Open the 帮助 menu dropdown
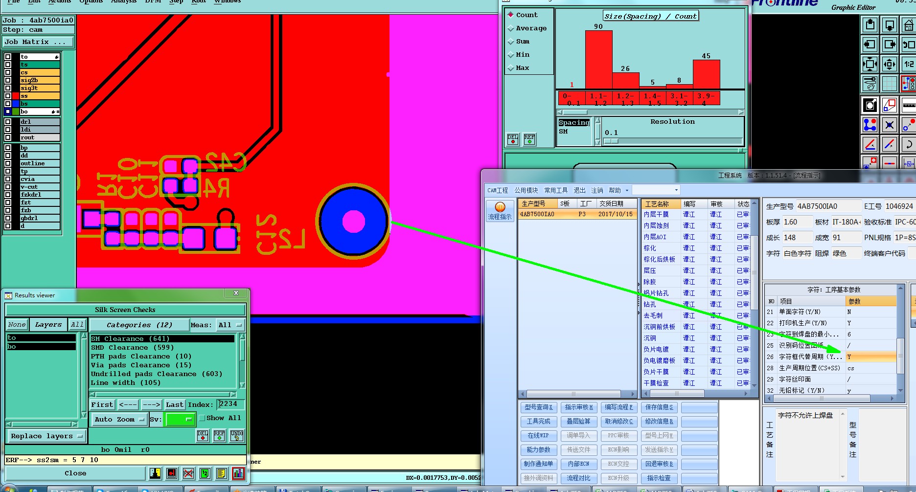 pyautogui.click(x=618, y=190)
